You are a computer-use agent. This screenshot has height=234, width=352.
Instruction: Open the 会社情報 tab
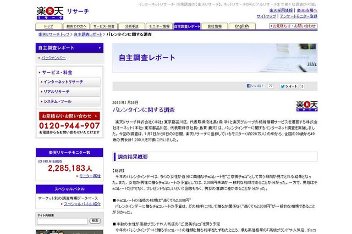pyautogui.click(x=215, y=26)
